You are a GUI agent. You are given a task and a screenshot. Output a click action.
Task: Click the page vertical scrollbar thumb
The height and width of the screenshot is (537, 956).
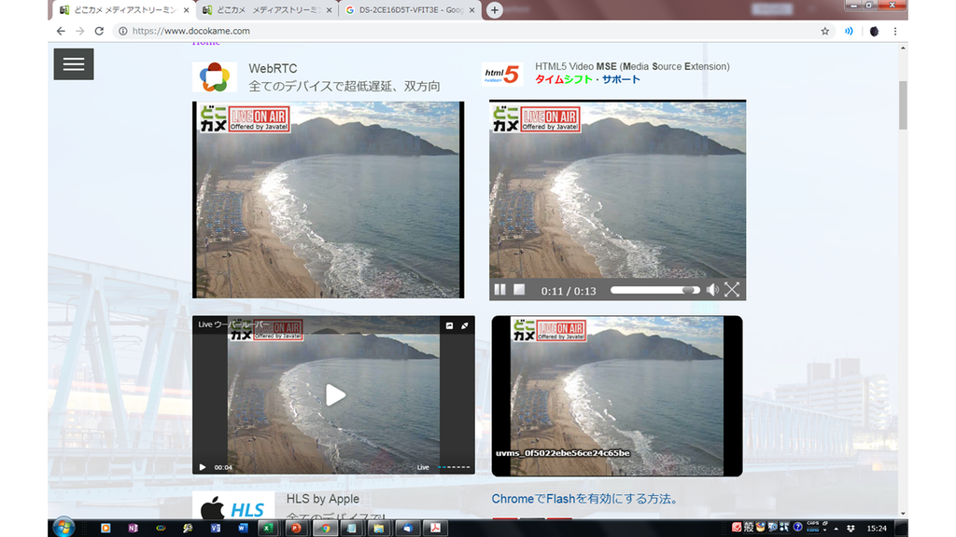coord(903,104)
